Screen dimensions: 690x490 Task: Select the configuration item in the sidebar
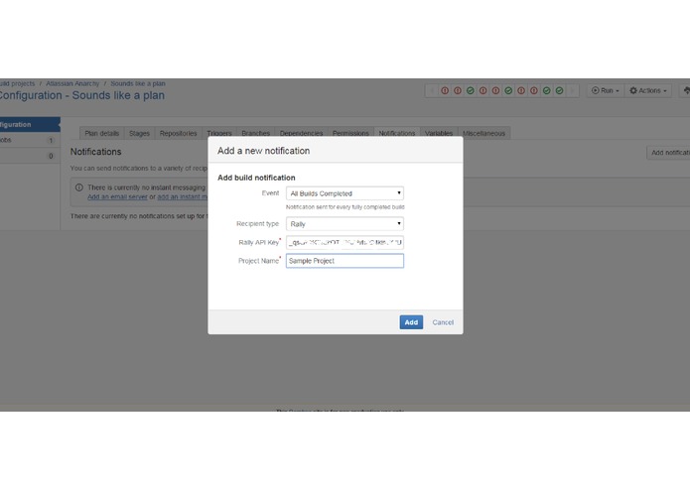click(30, 124)
